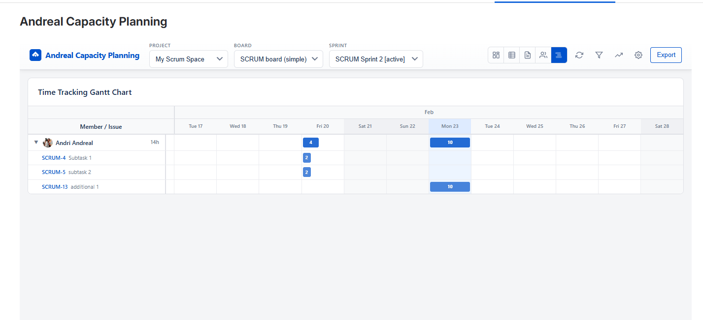Open the SCRUM-13 issue link
The height and width of the screenshot is (320, 703).
click(x=55, y=186)
